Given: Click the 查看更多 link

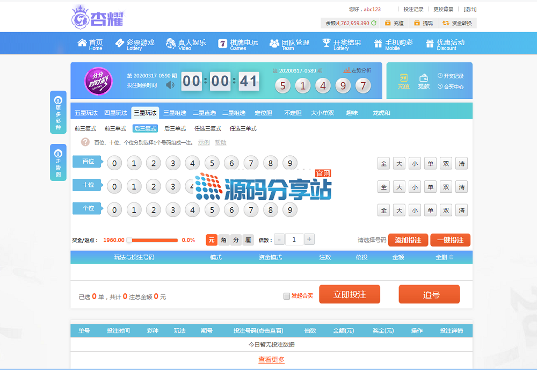Looking at the screenshot, I should [x=271, y=360].
